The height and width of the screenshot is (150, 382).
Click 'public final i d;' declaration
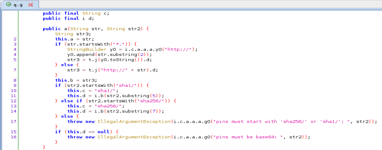68,18
